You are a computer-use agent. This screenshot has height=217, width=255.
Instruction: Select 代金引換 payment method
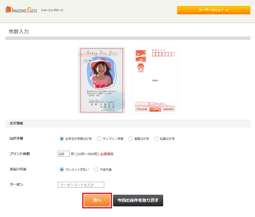[x=96, y=170]
